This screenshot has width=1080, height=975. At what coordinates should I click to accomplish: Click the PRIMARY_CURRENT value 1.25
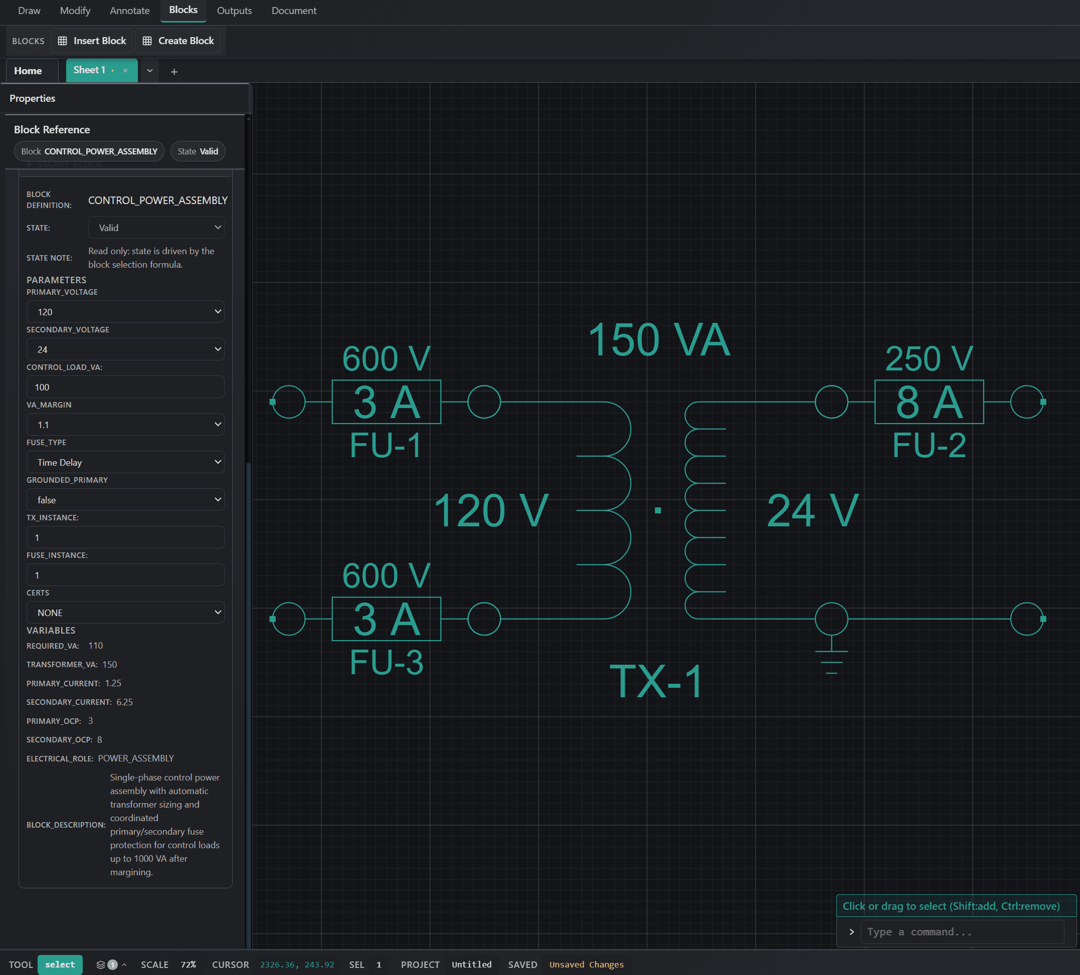(113, 683)
